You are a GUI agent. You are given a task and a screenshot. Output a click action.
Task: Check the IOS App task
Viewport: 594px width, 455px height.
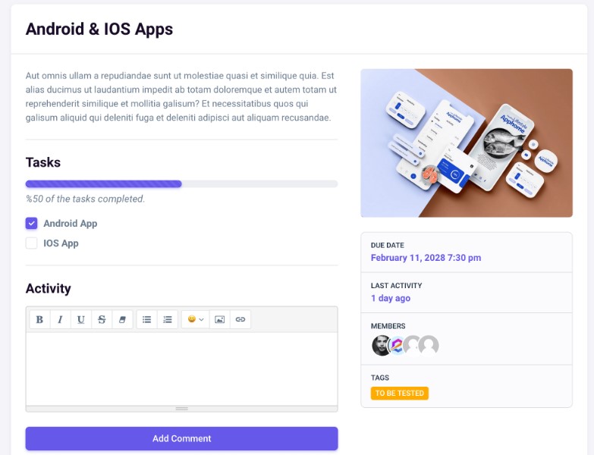coord(32,243)
